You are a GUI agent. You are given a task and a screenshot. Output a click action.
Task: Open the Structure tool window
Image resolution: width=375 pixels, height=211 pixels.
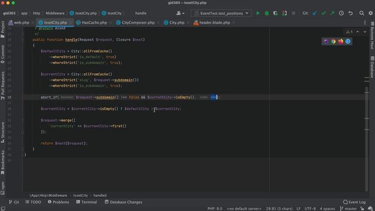click(2, 132)
